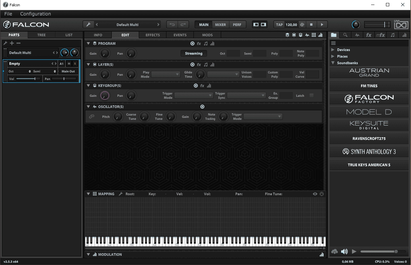Switch to the EFFECTS tab
This screenshot has width=411, height=265.
tap(153, 35)
